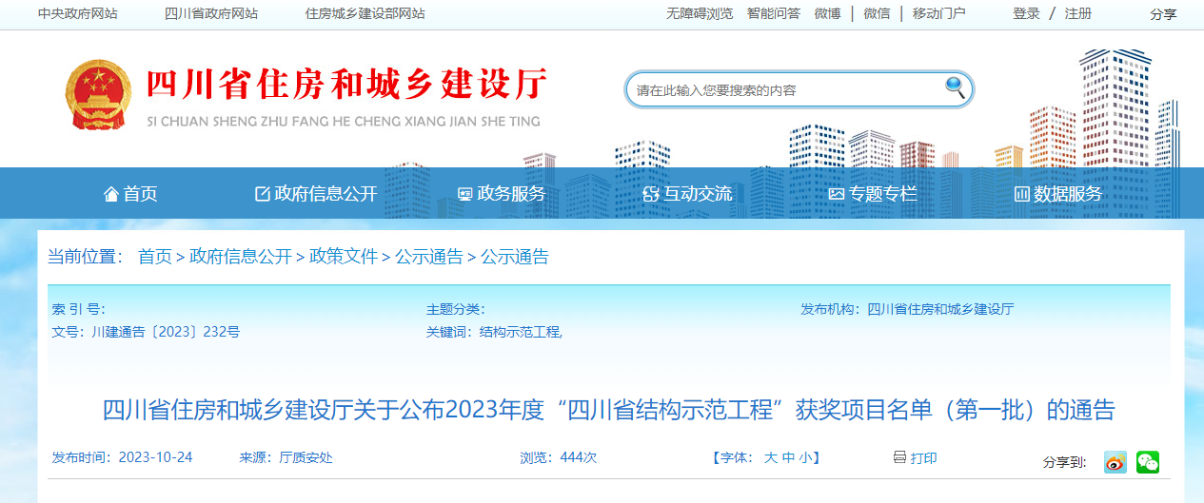Open 互动交流 navigation menu

pos(688,194)
